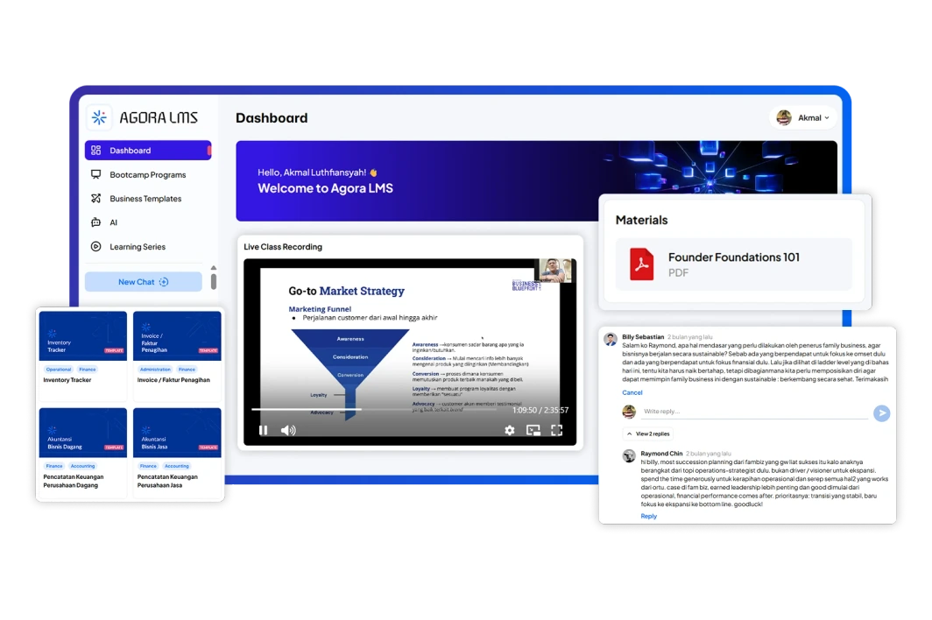The image size is (932, 620).
Task: Click the Learning Series play icon in the sidebar
Action: (96, 247)
